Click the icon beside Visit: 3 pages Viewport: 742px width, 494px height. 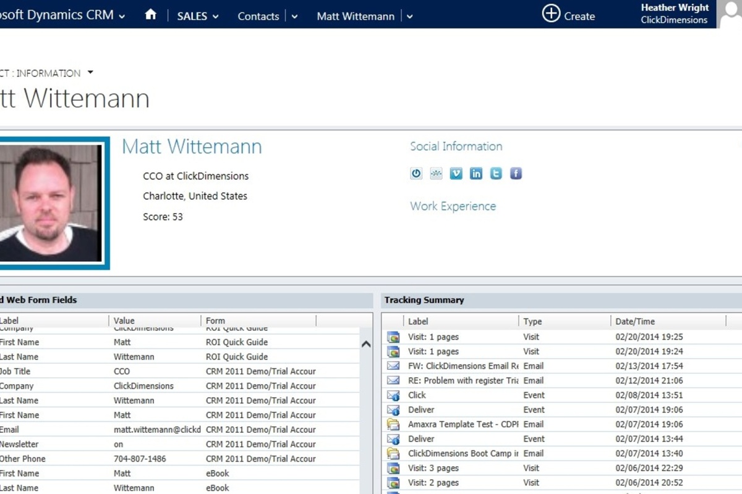coord(393,468)
